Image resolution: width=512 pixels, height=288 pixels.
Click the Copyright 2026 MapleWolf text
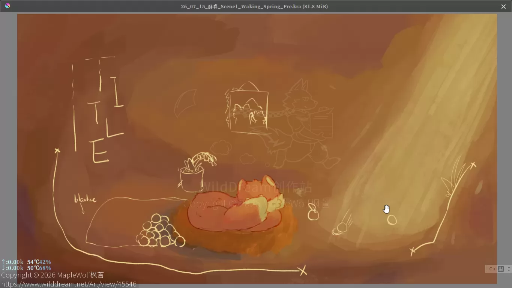coord(53,275)
